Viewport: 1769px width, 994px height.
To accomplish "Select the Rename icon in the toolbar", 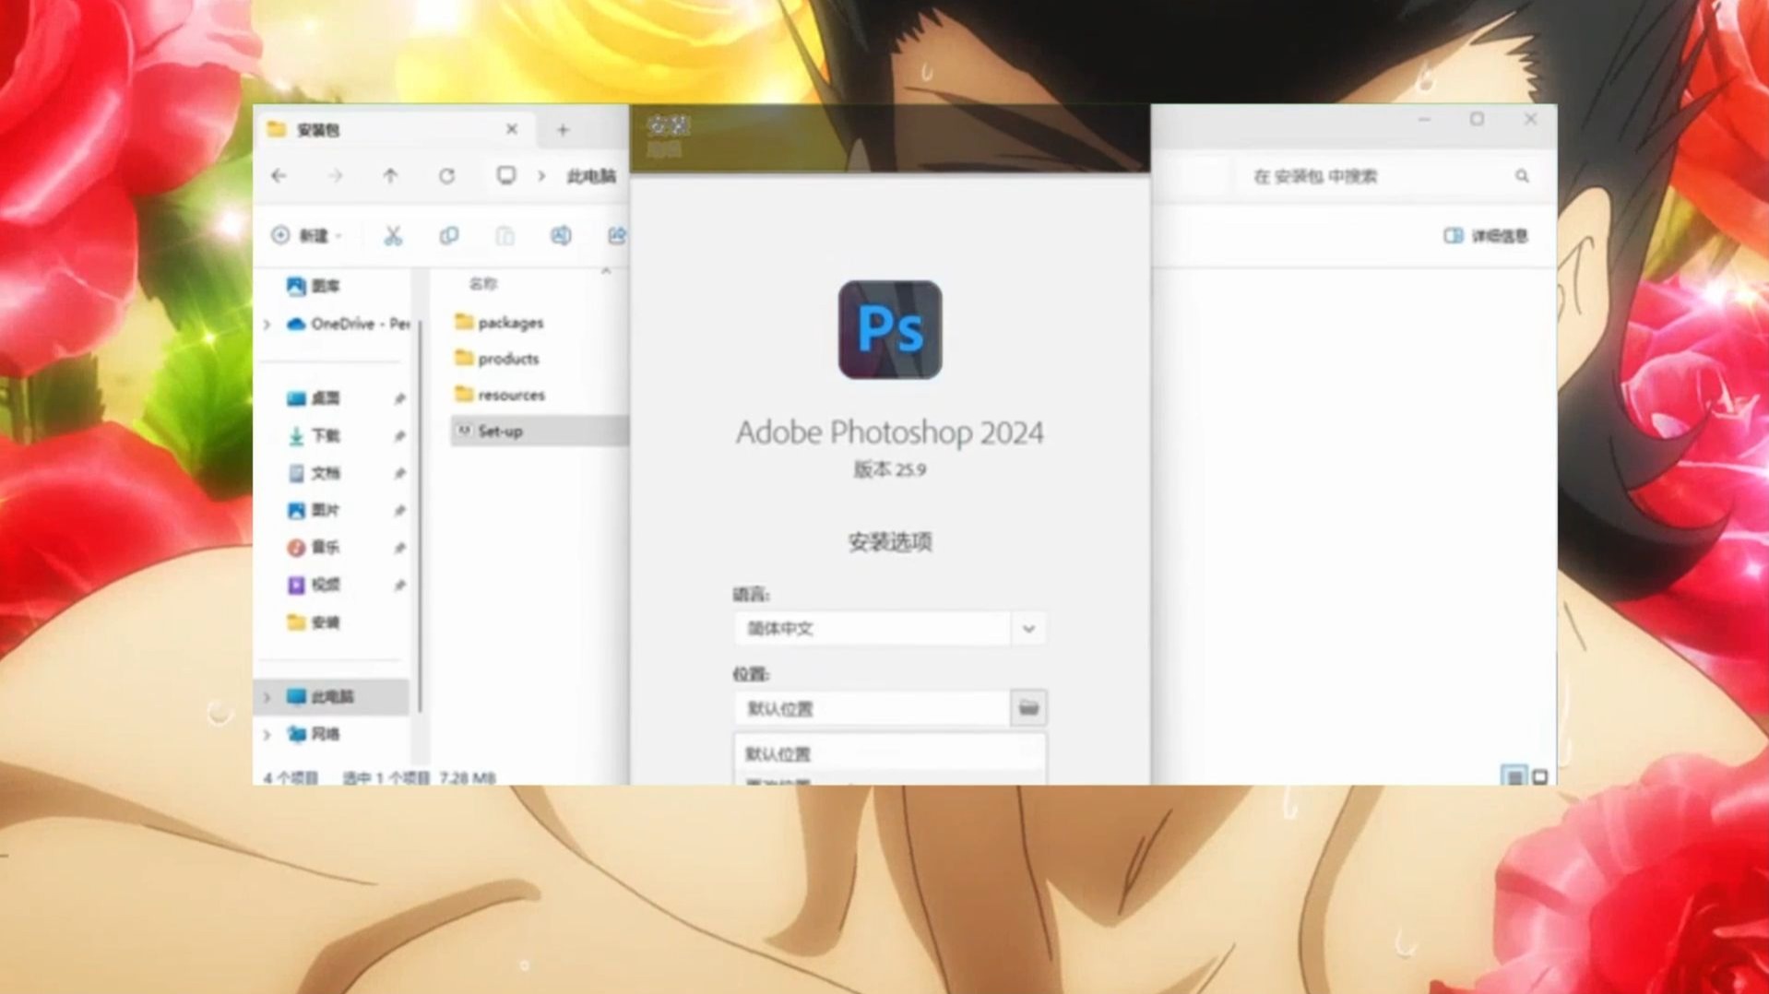I will 561,236.
